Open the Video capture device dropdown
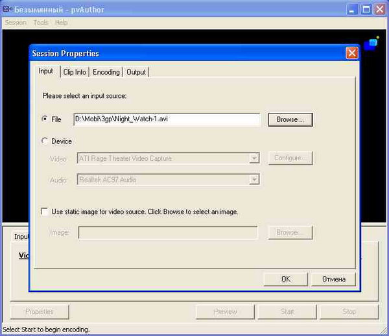The image size is (389, 336). (x=254, y=158)
